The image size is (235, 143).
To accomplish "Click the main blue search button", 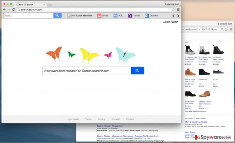I will (137, 71).
